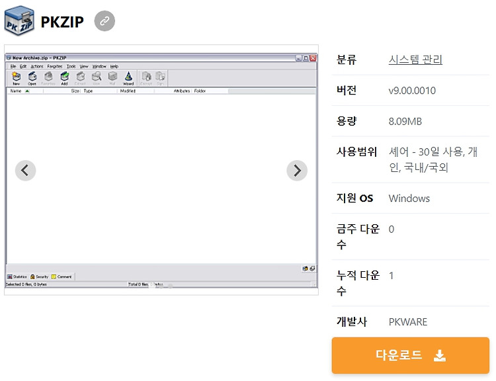Viewport: 496px width, 381px height.
Task: Sort by the Name column header
Action: click(x=24, y=91)
